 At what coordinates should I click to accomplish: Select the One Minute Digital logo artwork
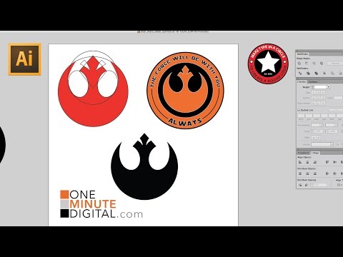coord(101,204)
